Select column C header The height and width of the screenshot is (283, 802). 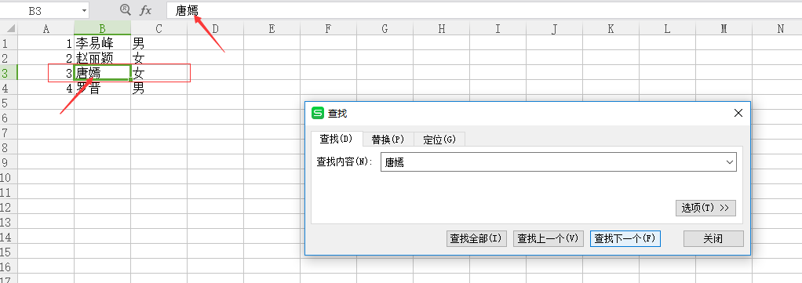tap(159, 28)
